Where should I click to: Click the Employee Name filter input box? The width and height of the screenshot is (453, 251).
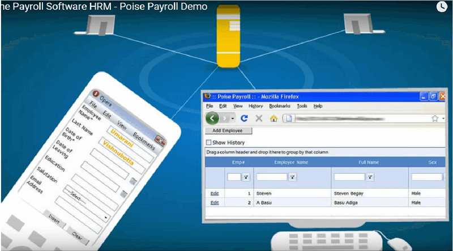272,177
